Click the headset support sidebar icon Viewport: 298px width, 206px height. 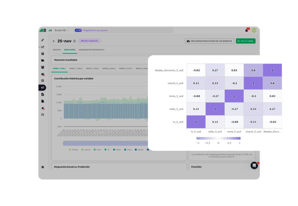[x=43, y=115]
